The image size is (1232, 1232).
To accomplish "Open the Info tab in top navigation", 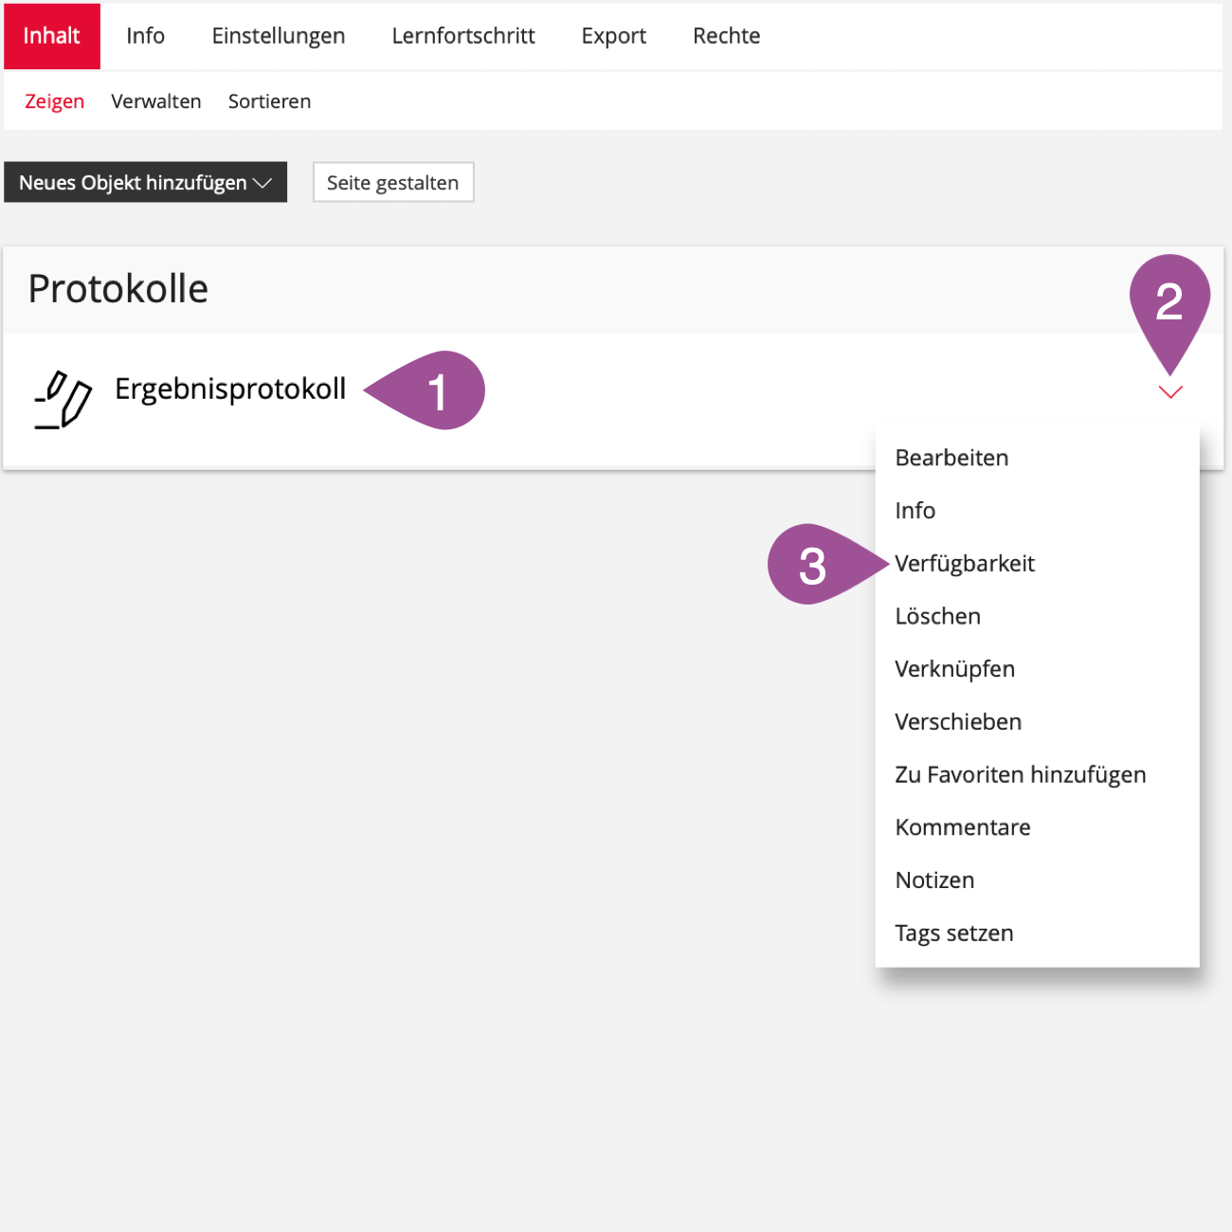I will 145,36.
